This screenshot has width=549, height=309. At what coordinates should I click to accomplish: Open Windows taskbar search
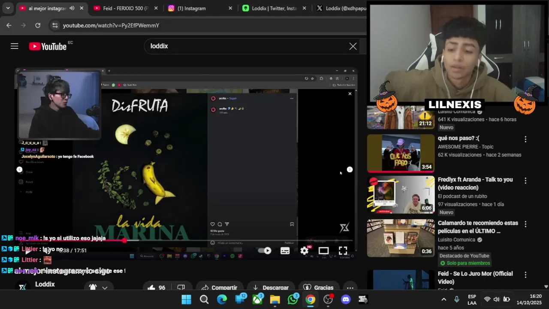click(x=204, y=300)
